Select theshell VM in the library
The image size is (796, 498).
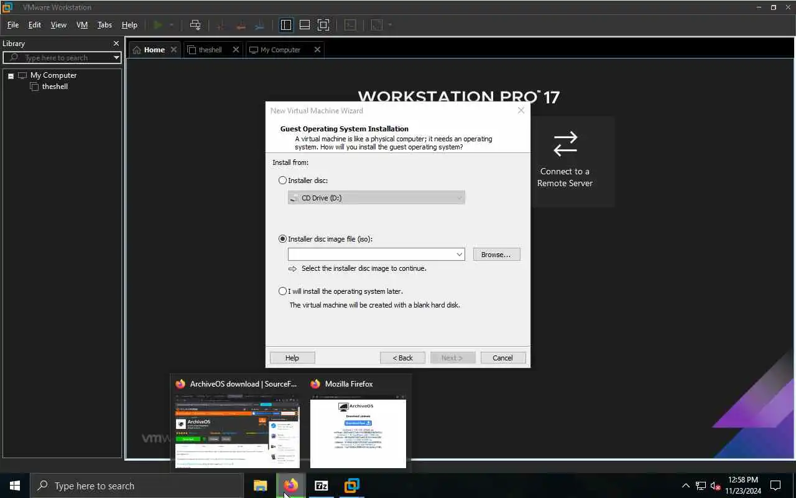(55, 87)
